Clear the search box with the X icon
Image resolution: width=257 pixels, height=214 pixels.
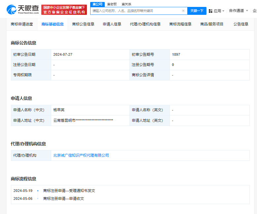[x=183, y=11]
